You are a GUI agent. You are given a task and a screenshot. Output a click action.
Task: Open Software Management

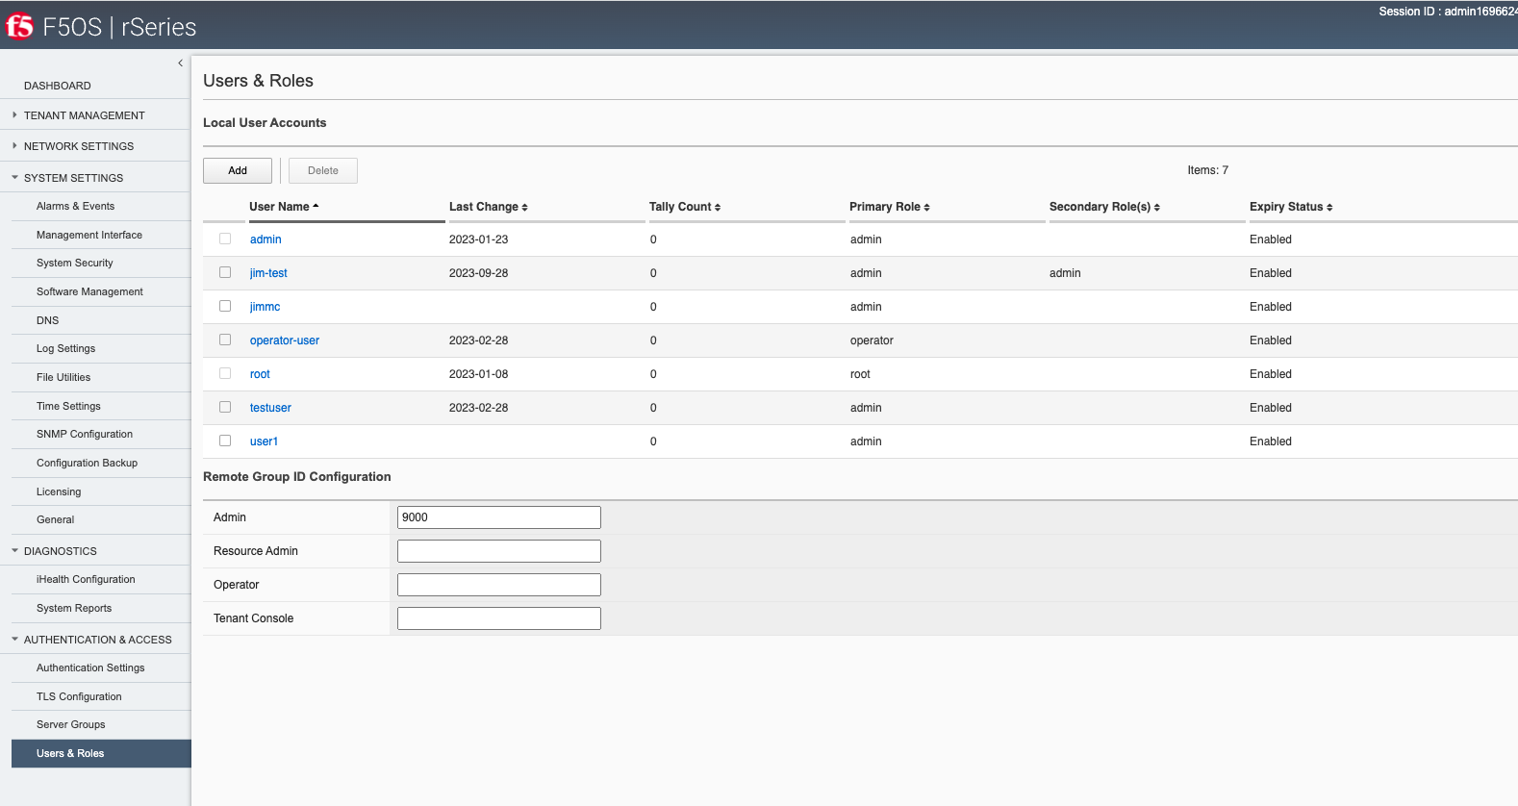pos(89,291)
